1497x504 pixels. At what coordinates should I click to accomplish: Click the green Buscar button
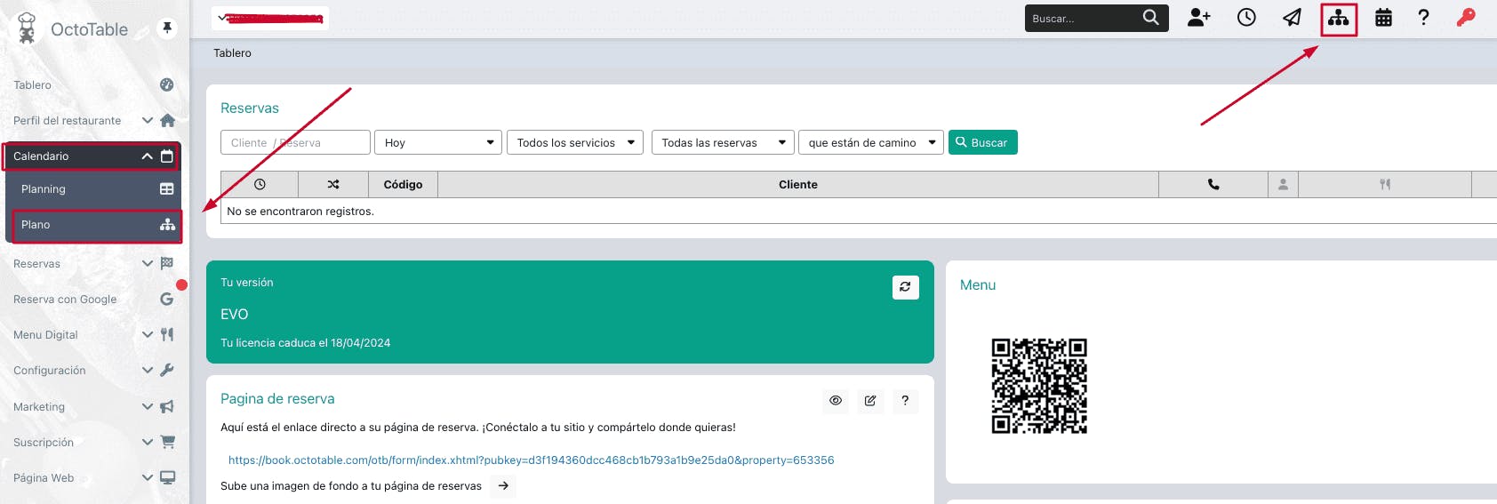(982, 142)
